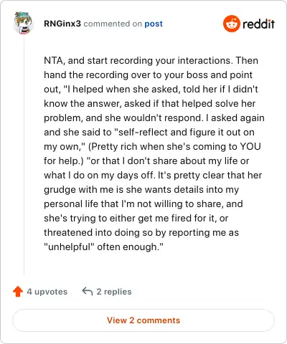
Task: Select the "4 upvotes" count label
Action: (47, 292)
